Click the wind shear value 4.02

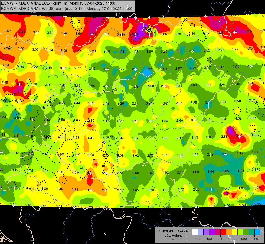(238, 118)
